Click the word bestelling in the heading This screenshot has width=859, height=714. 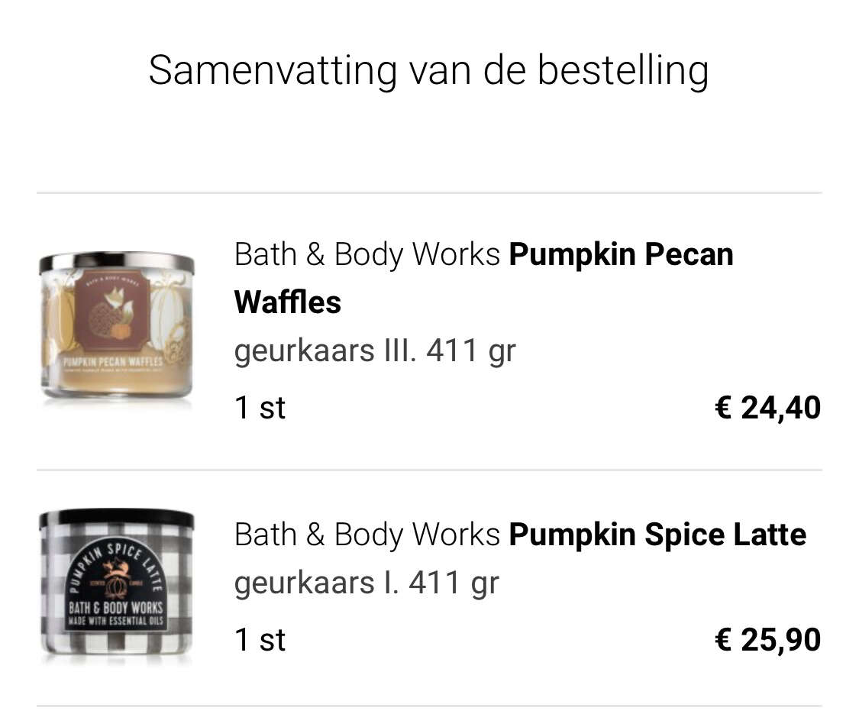coord(623,70)
